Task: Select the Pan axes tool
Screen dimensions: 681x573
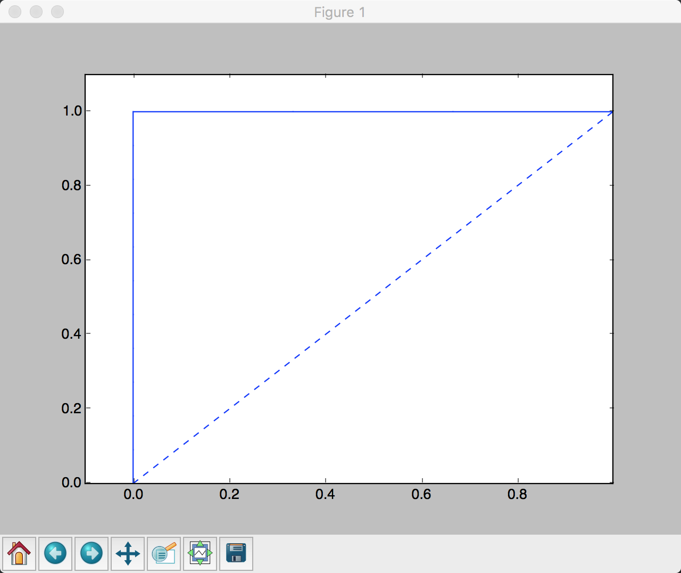Action: tap(128, 554)
